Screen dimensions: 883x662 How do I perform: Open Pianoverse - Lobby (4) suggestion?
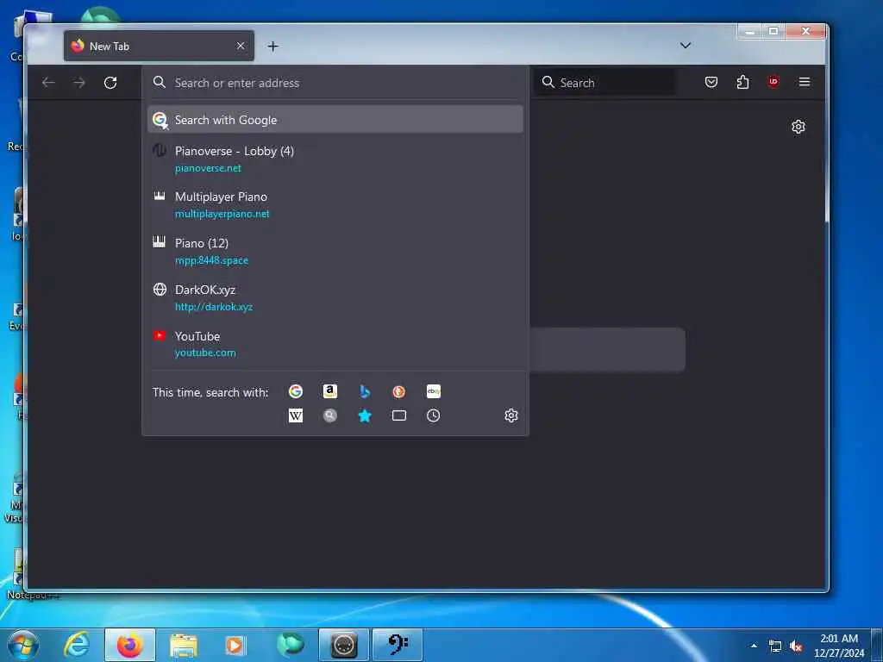[x=335, y=159]
